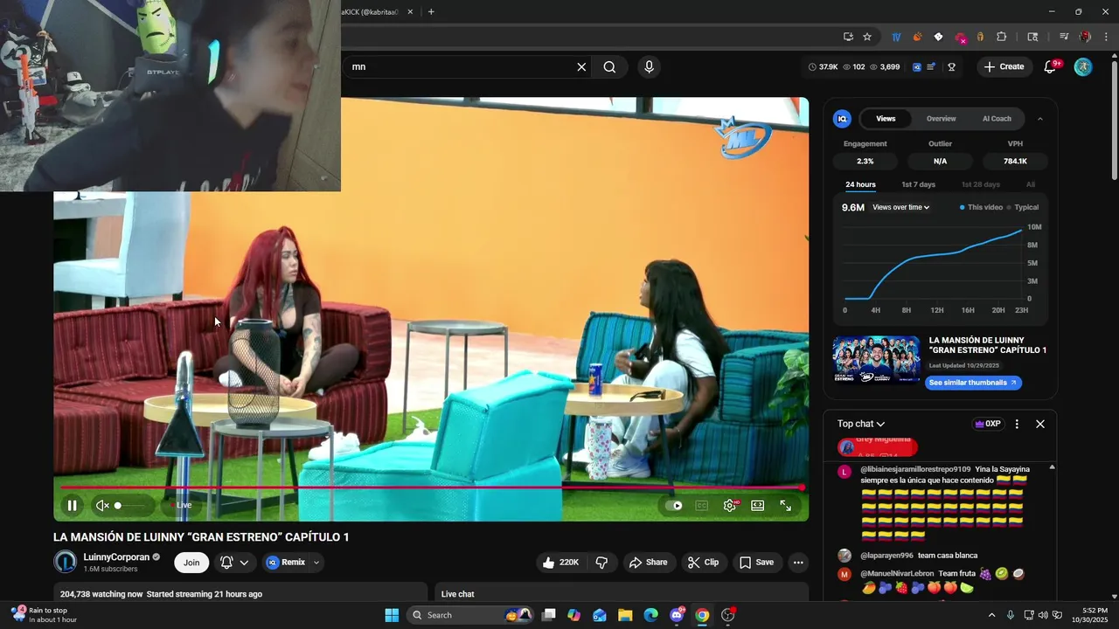This screenshot has height=629, width=1119.
Task: Search with your voice microphone
Action: (x=649, y=67)
